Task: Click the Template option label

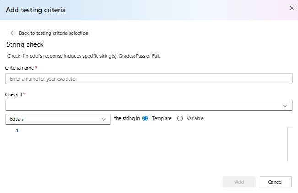Action: point(162,118)
